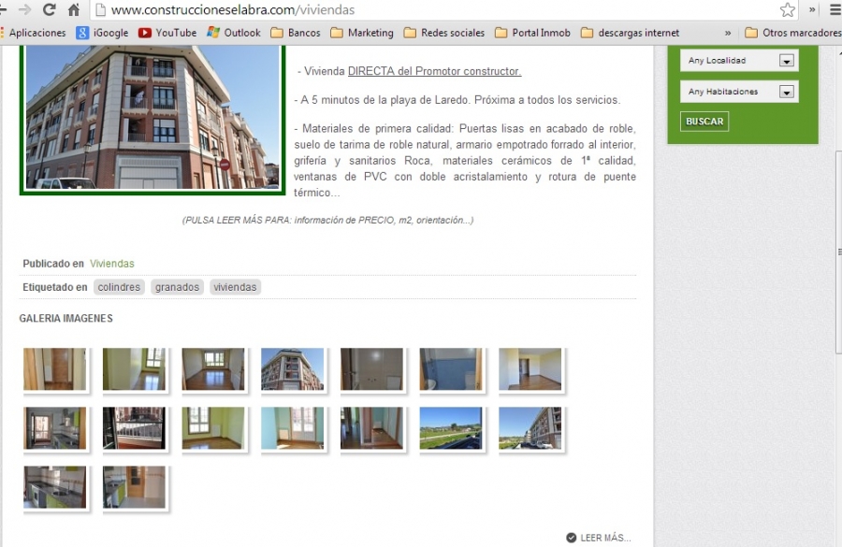The image size is (842, 547).
Task: Reload the page with refresh icon
Action: 49,9
